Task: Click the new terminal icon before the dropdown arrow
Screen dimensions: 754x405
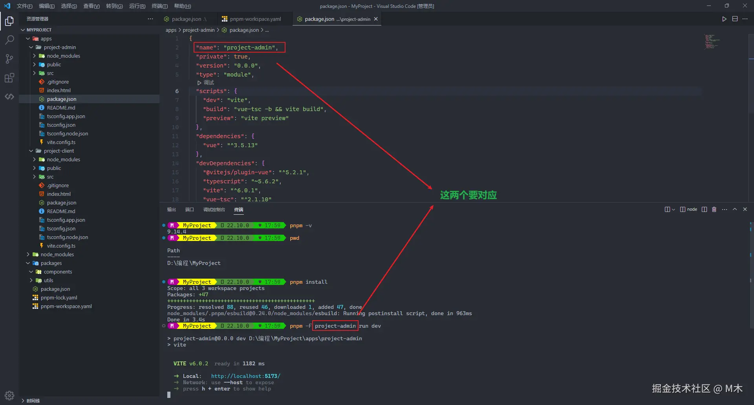Action: point(667,210)
